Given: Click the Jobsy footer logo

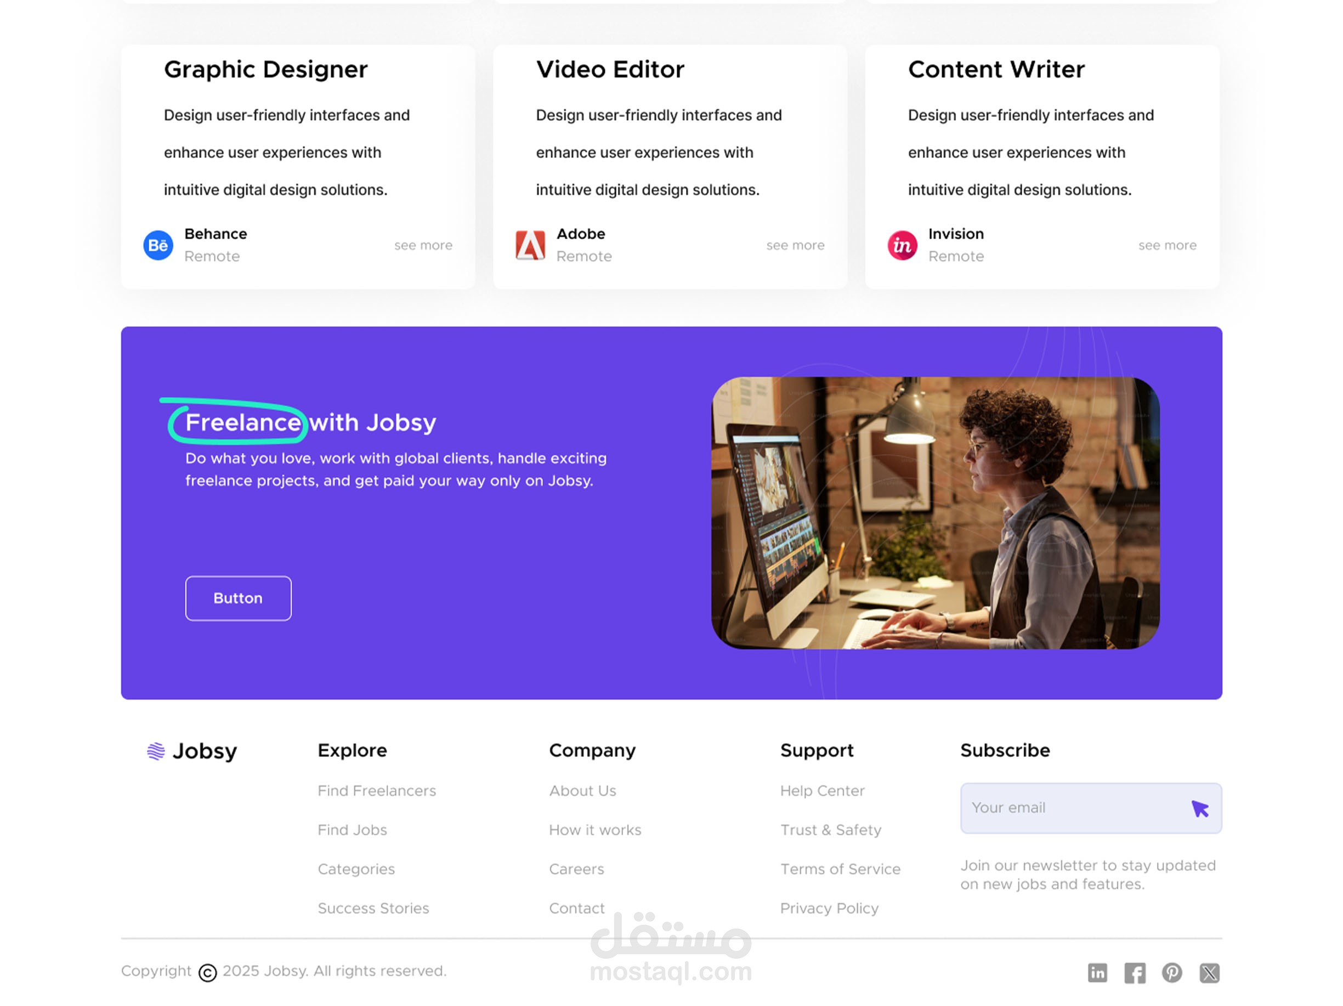Looking at the screenshot, I should pos(192,751).
